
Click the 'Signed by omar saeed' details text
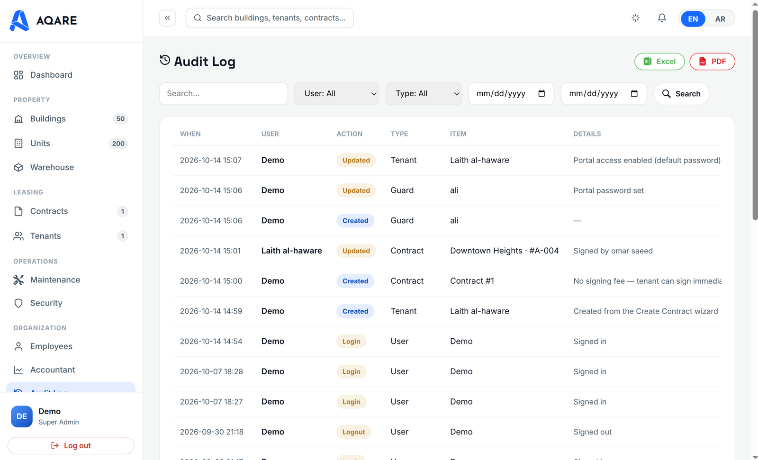click(613, 251)
